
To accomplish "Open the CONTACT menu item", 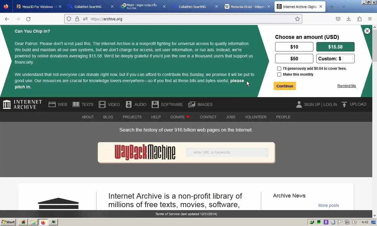I will click(208, 117).
